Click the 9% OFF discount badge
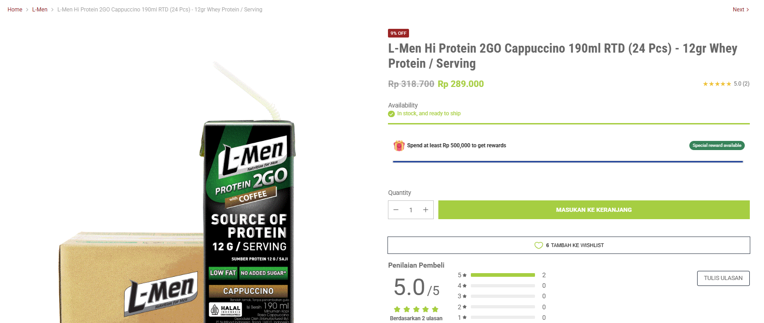This screenshot has height=323, width=764. [x=398, y=33]
